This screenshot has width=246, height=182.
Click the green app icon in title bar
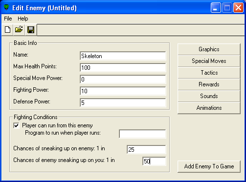(x=6, y=7)
